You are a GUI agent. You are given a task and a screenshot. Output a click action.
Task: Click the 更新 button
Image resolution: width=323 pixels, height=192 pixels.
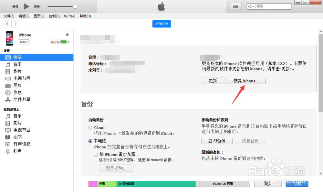213,81
